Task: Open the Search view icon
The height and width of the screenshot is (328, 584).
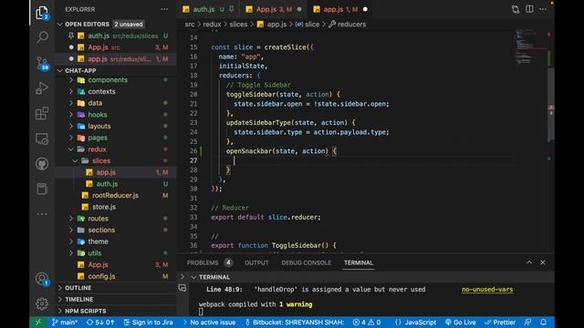Action: 42,37
